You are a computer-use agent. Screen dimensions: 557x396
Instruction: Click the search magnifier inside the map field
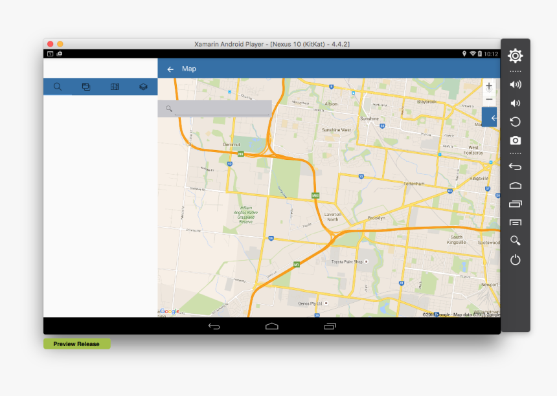tap(169, 109)
